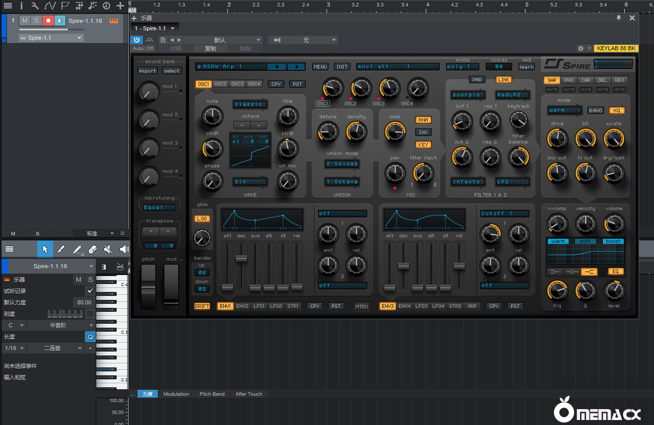Viewport: 654px width, 425px height.
Task: Toggle the HQ mode in Spire
Action: click(x=617, y=110)
